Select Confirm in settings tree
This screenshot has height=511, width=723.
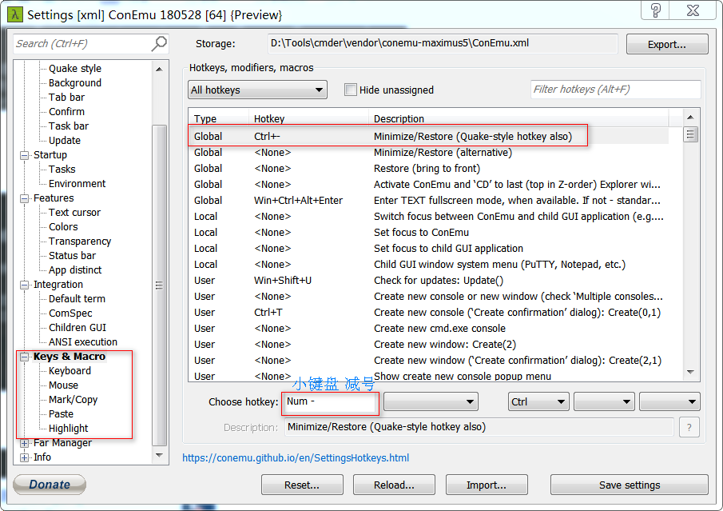coord(66,111)
